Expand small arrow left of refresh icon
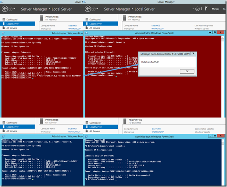 click(193, 9)
